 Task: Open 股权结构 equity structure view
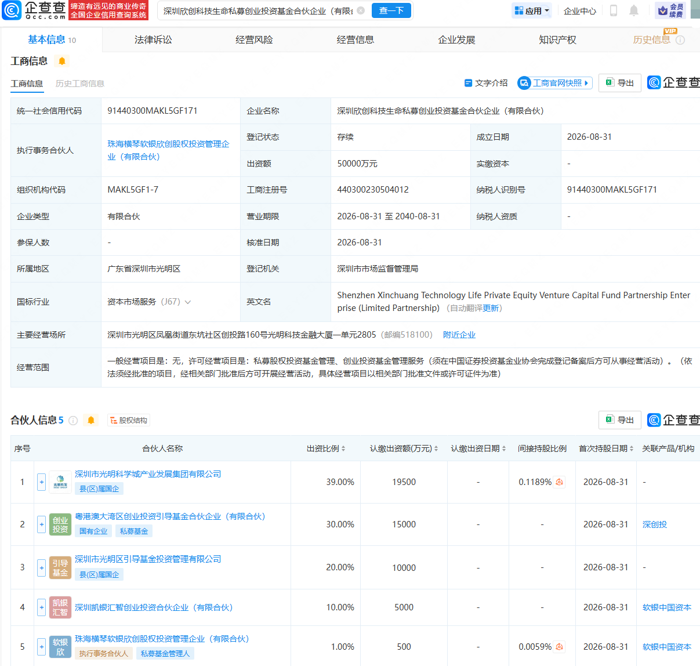pyautogui.click(x=128, y=421)
